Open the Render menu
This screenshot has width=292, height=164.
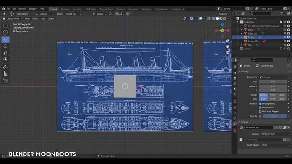(x=22, y=9)
